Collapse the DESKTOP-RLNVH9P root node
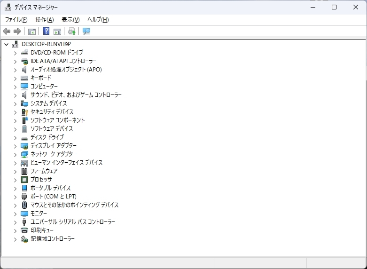Screen dimensions: 367x269 (x=6, y=44)
